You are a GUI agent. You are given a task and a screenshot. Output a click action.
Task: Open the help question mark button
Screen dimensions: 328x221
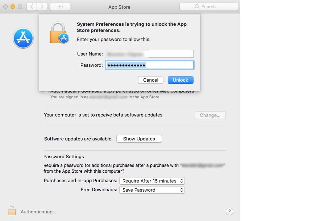tap(229, 211)
